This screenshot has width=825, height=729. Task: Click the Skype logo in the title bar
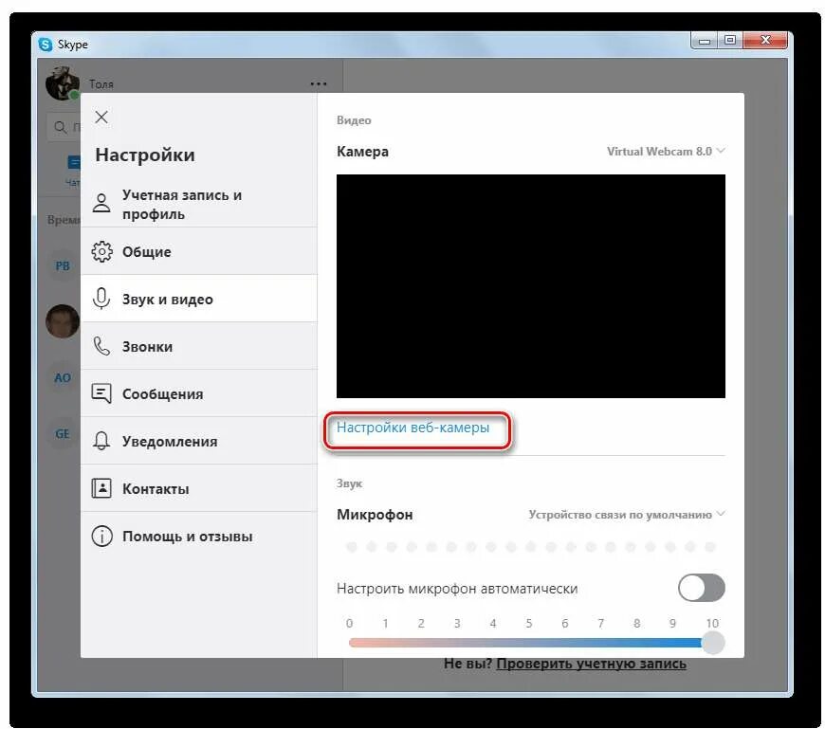46,45
